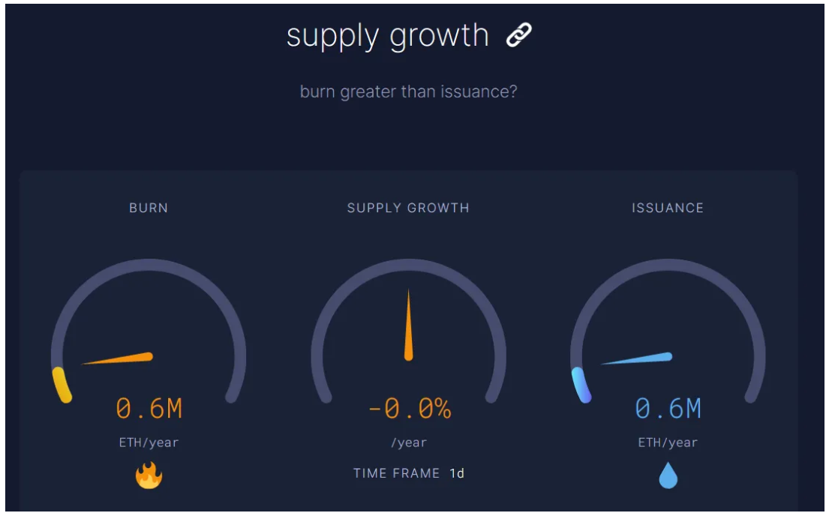Select the BURN gauge label

click(149, 208)
